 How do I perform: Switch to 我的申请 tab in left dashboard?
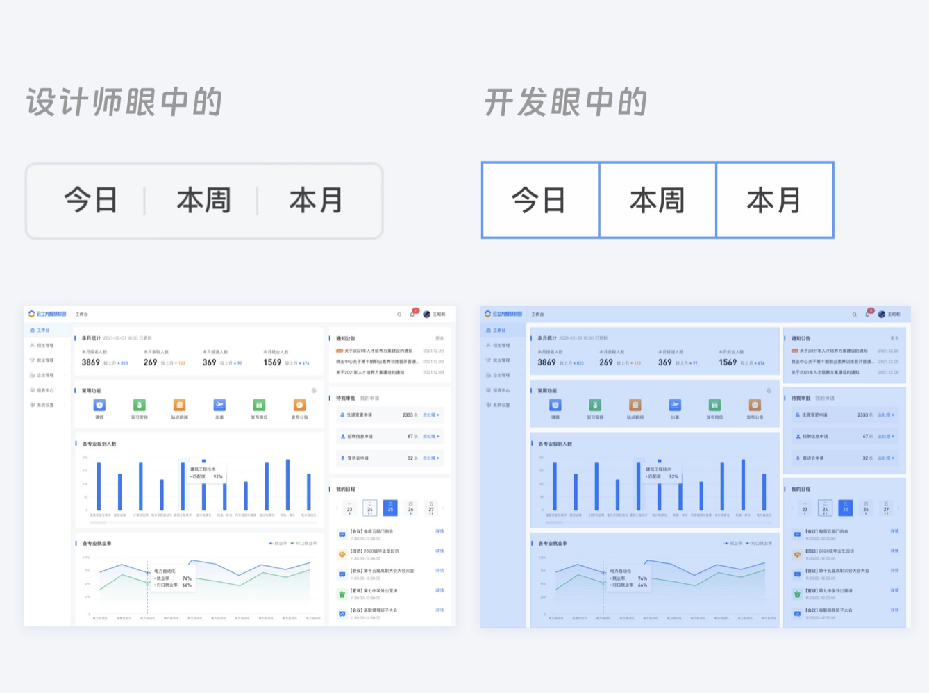pos(369,399)
